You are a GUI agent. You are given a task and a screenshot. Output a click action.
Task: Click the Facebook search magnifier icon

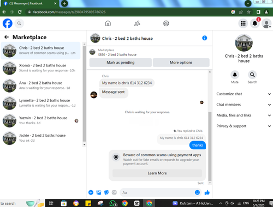19,23
